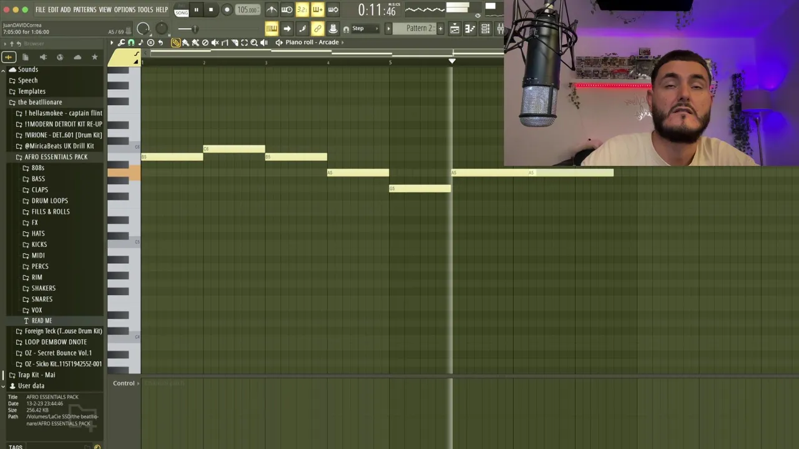Open piano roll options arrow menu

coord(112,42)
